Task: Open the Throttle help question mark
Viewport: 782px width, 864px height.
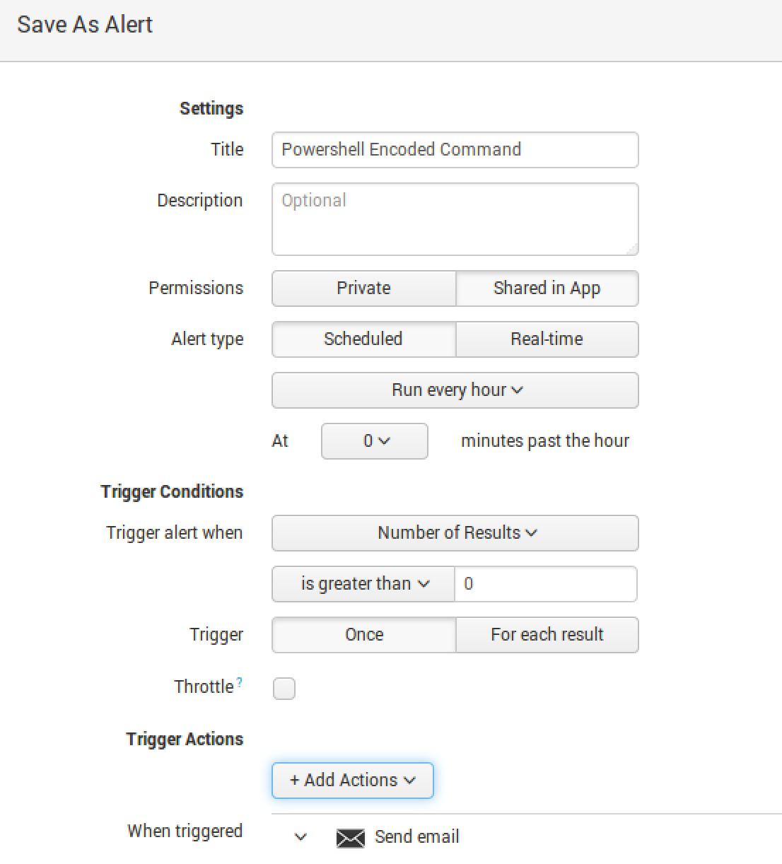Action: (240, 682)
